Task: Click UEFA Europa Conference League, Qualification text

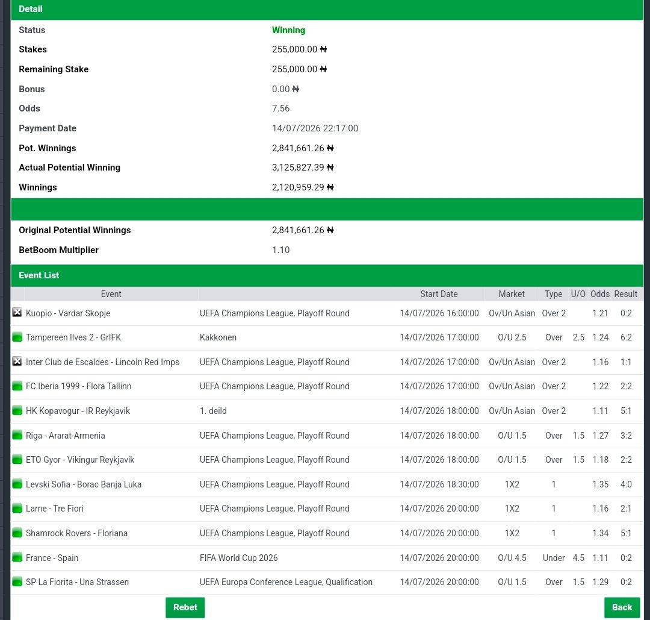Action: click(x=286, y=582)
